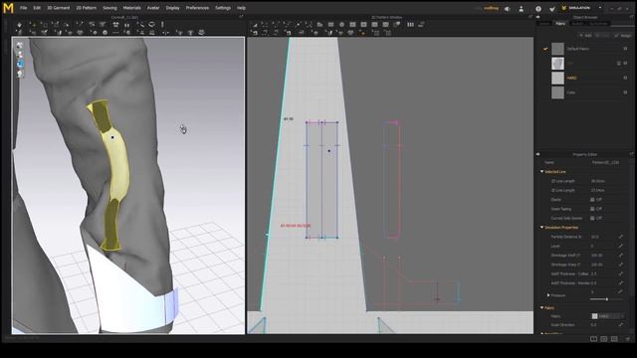This screenshot has width=637, height=358.
Task: Toggle the Seam Taping checkbox
Action: (592, 209)
